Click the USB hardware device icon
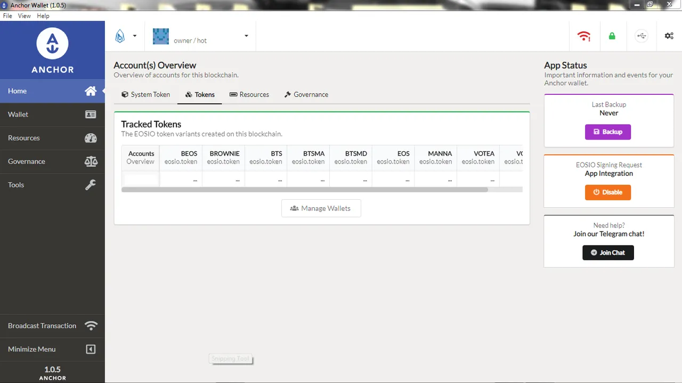This screenshot has height=383, width=682. pos(642,36)
